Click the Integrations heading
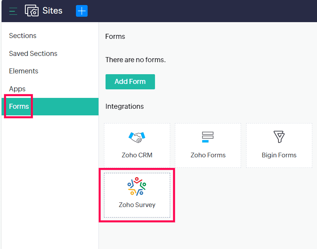The height and width of the screenshot is (249, 317). tap(125, 106)
